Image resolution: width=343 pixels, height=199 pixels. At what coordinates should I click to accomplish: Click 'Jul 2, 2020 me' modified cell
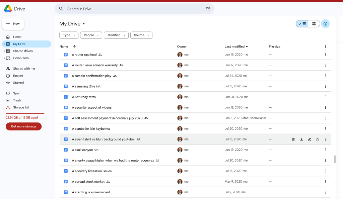[x=235, y=192]
